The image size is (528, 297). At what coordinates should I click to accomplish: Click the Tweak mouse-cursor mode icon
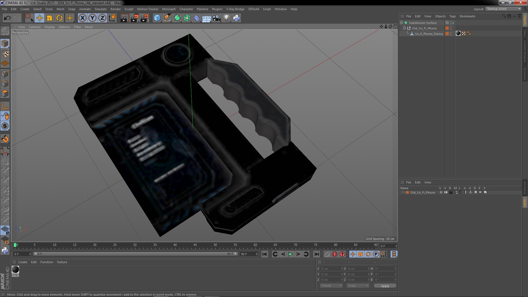(x=5, y=116)
